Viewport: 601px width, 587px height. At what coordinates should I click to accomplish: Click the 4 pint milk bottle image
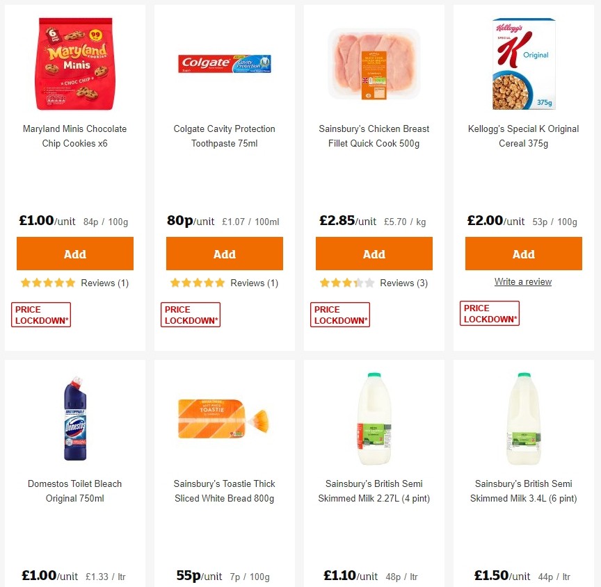374,417
